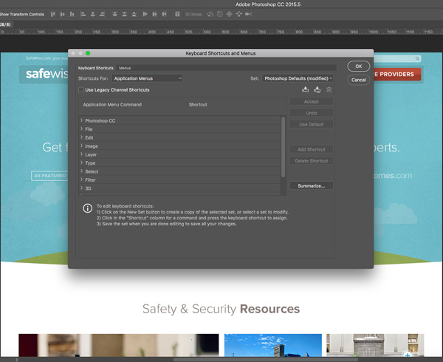Click the Align Left Edges icon

83,14
